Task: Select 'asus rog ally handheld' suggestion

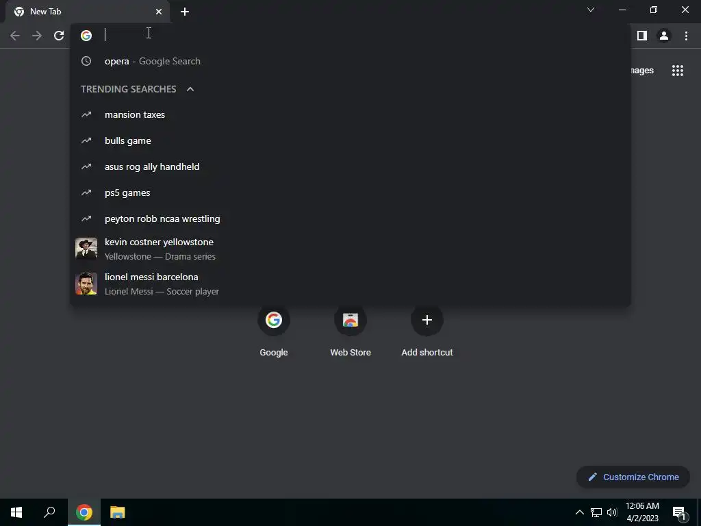Action: (350, 166)
